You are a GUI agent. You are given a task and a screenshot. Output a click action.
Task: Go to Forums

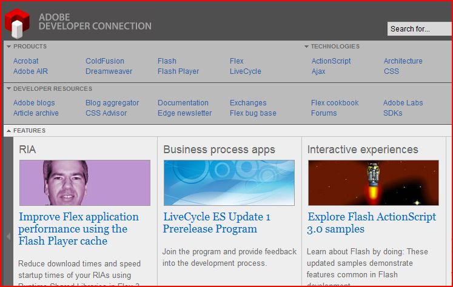coord(324,113)
